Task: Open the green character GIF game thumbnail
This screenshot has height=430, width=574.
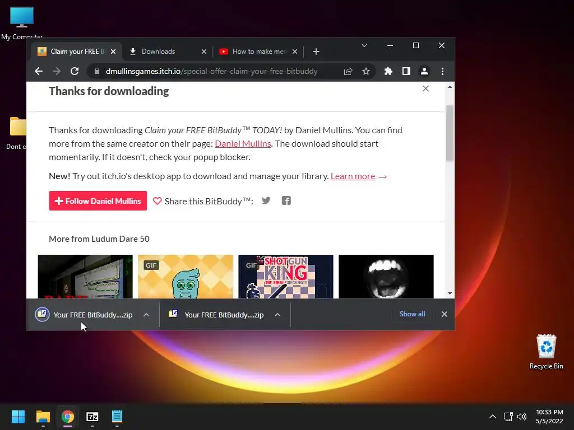Action: pyautogui.click(x=185, y=277)
